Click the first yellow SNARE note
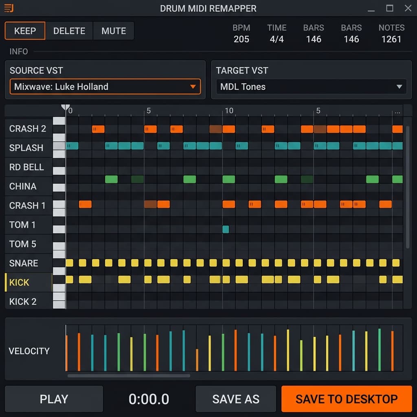This screenshot has height=417, width=417. point(69,263)
